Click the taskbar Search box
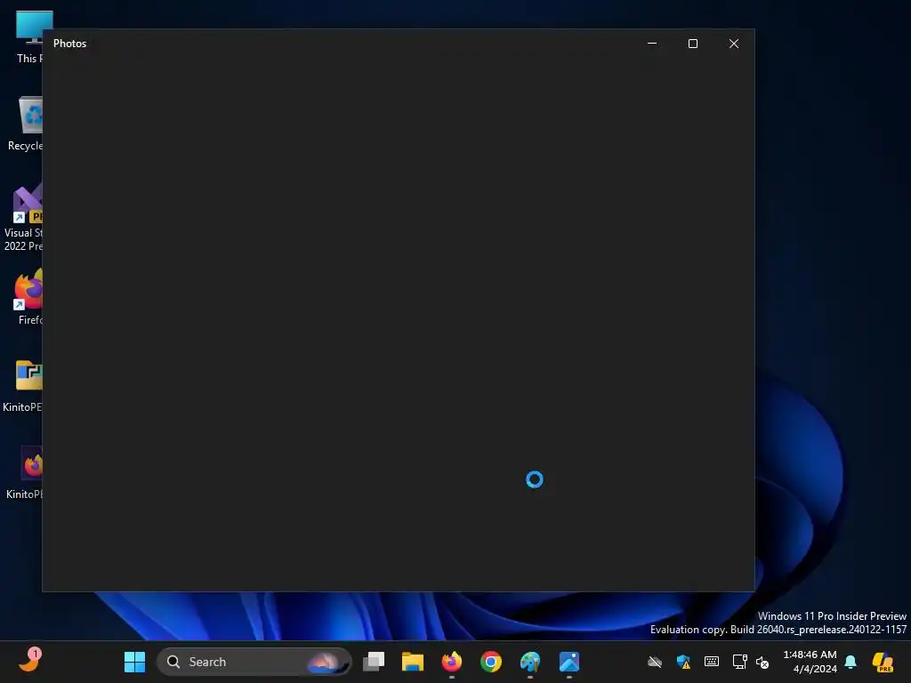Screen dimensions: 911x683 point(254,662)
